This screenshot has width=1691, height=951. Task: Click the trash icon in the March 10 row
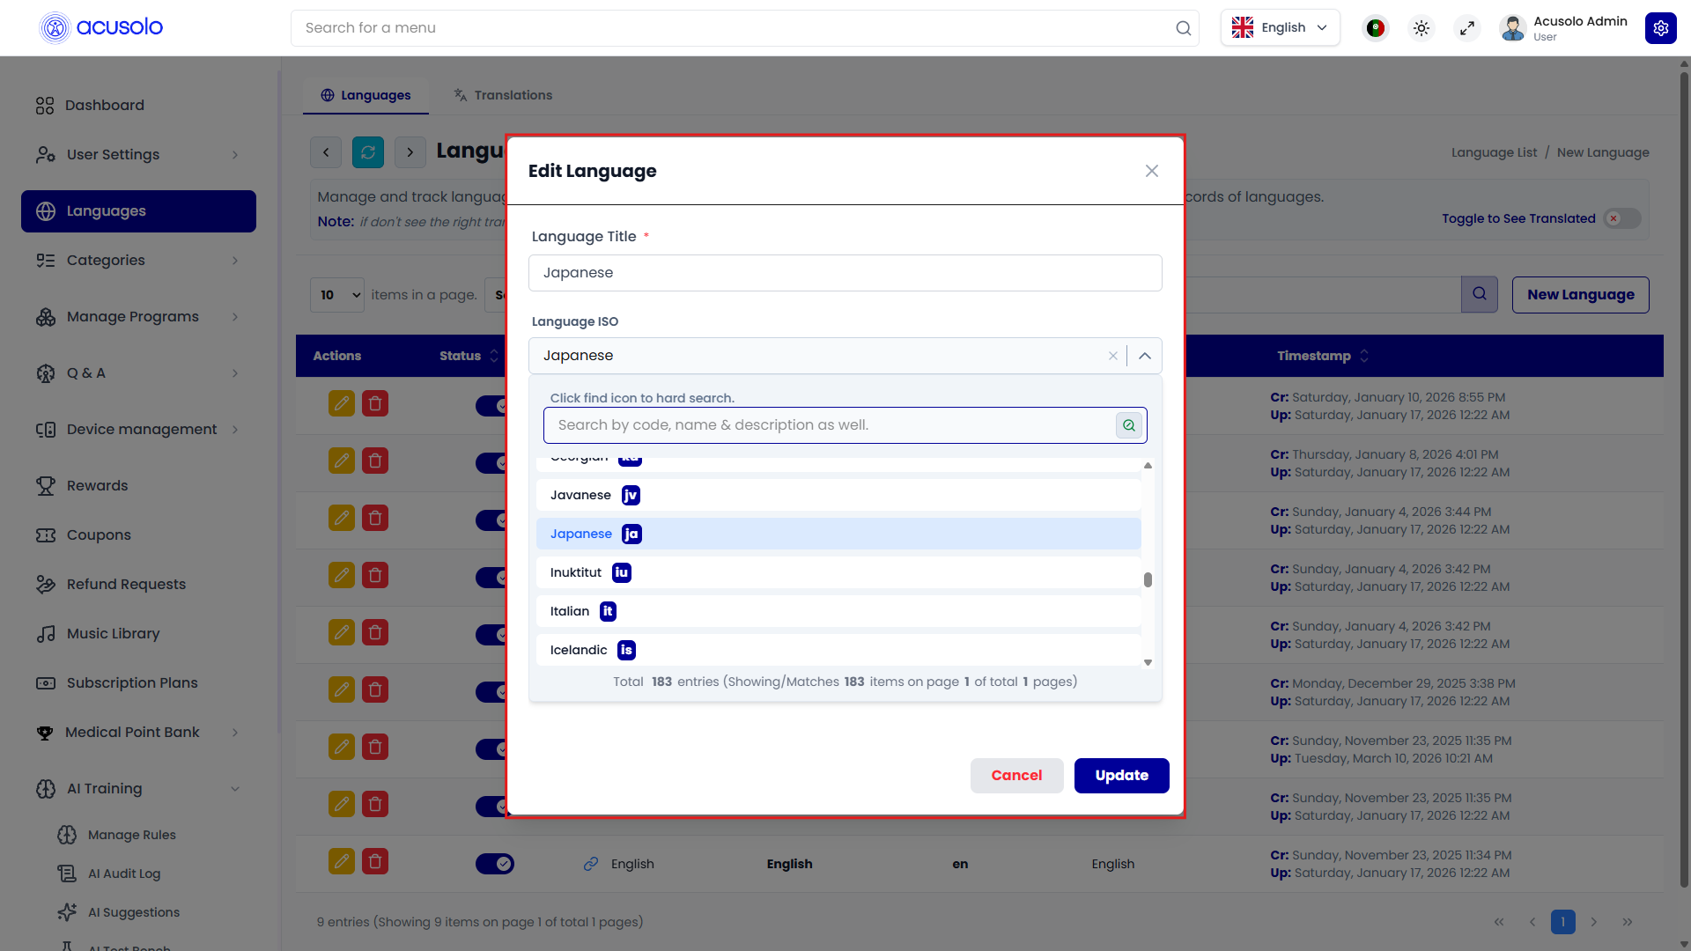pos(375,747)
